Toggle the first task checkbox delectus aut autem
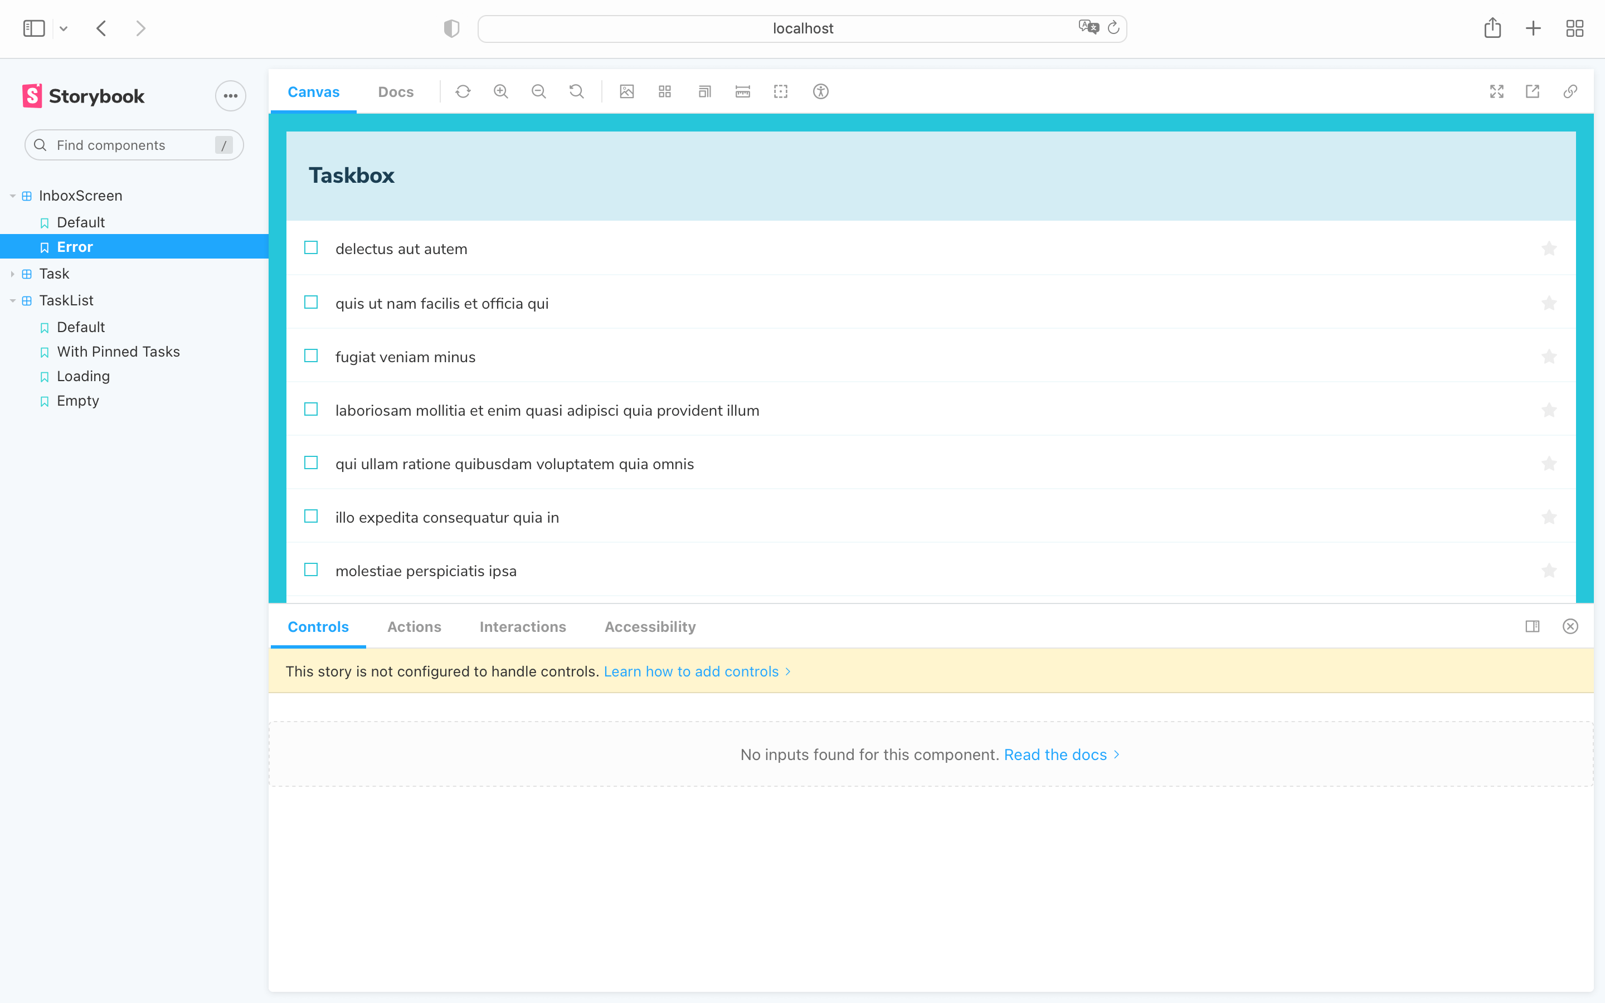1605x1003 pixels. pyautogui.click(x=312, y=247)
